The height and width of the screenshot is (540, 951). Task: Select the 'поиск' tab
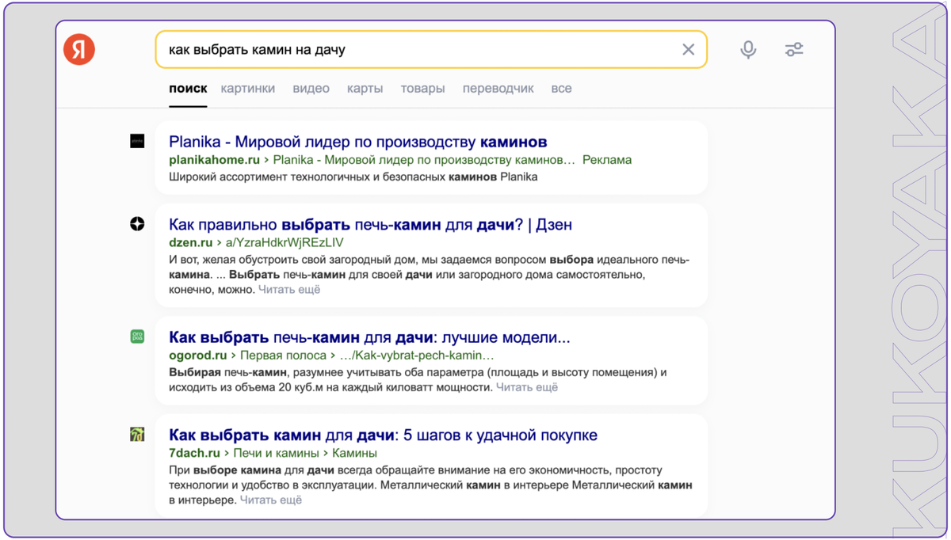coord(188,89)
